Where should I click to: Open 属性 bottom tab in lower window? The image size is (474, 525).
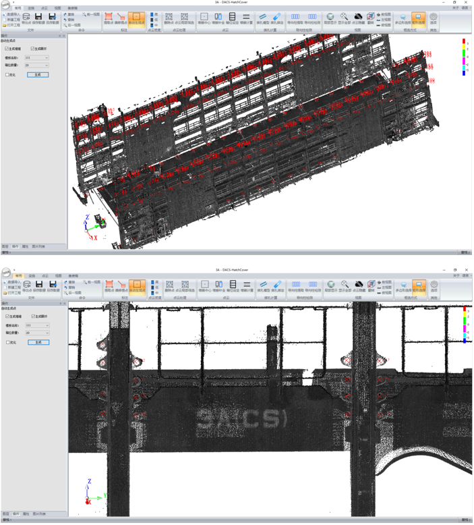pyautogui.click(x=26, y=514)
